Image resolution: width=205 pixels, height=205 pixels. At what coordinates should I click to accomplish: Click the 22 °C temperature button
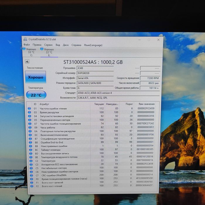pos(36,95)
